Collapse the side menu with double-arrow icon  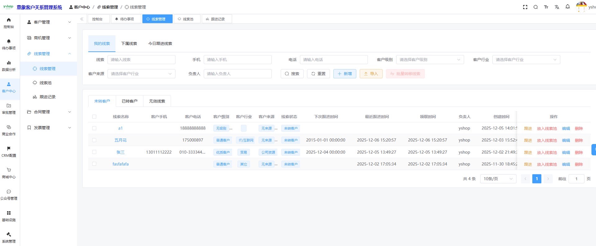(x=82, y=19)
